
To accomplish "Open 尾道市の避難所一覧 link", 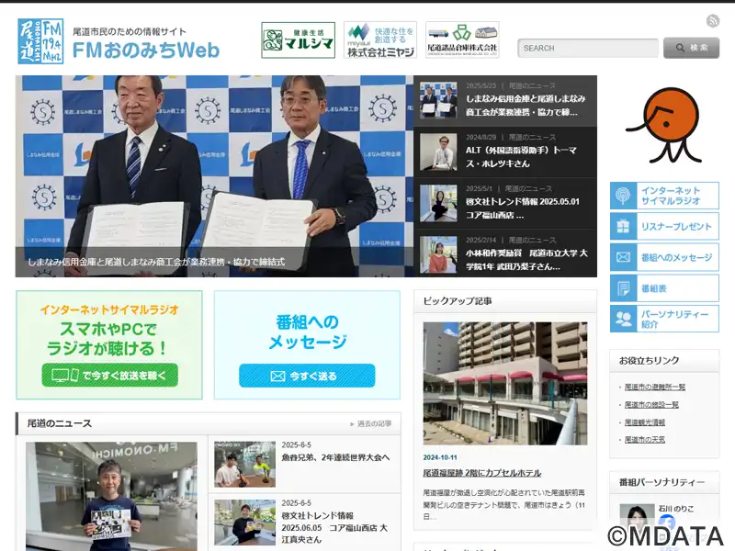I will [x=655, y=387].
